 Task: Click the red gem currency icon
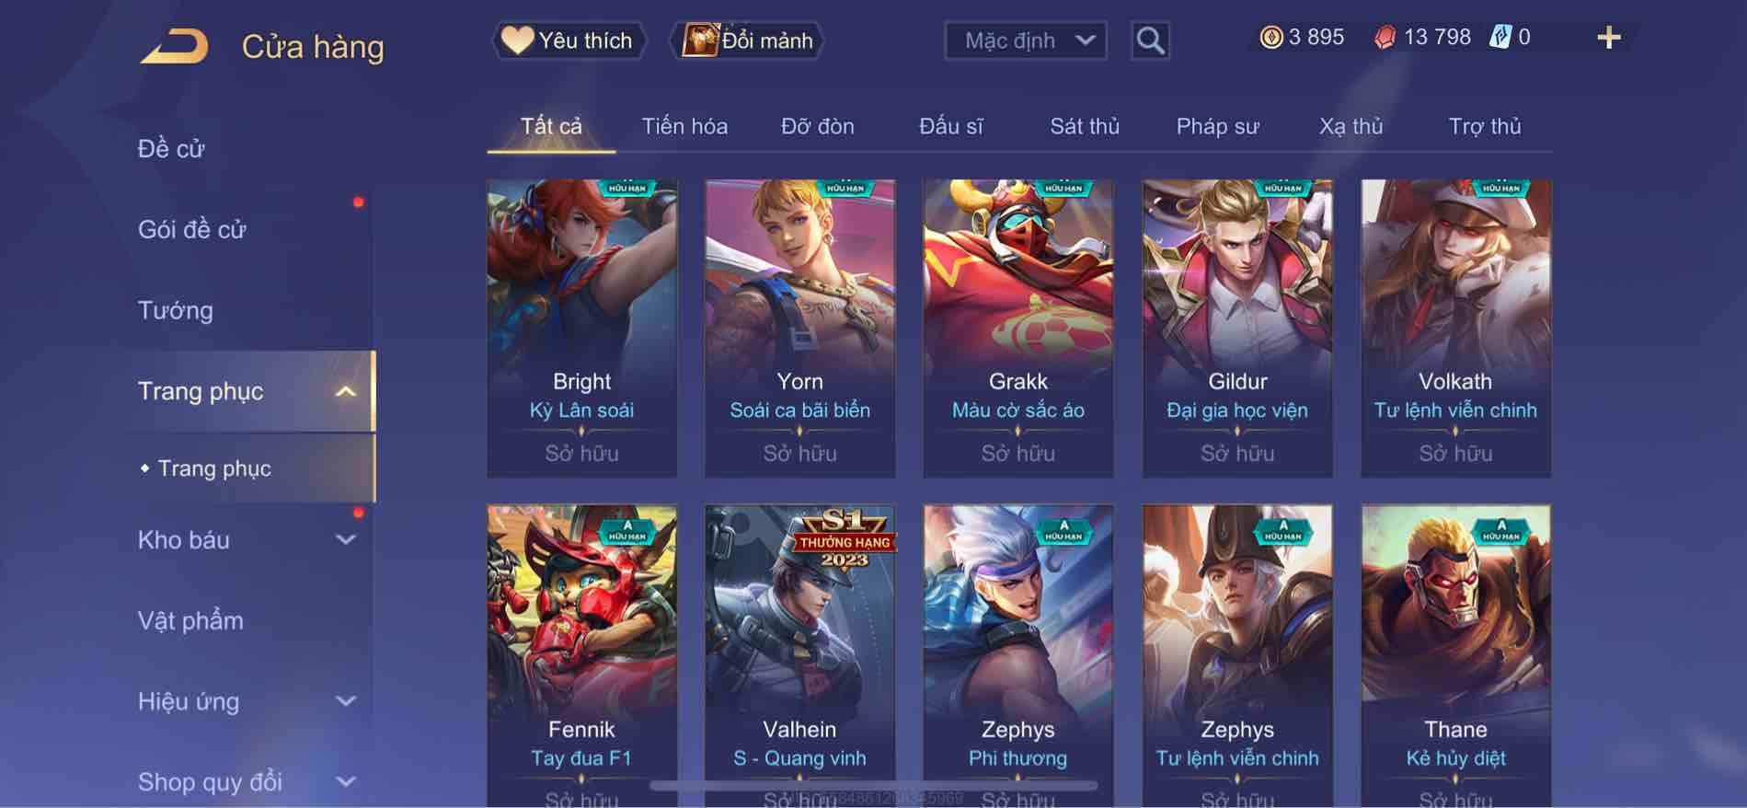tap(1385, 38)
